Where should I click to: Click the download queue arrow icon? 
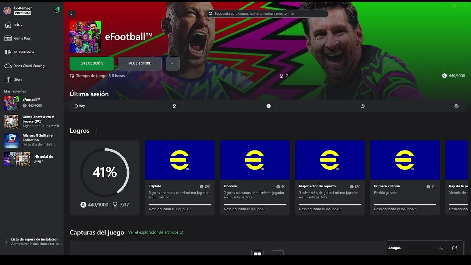pos(6,242)
